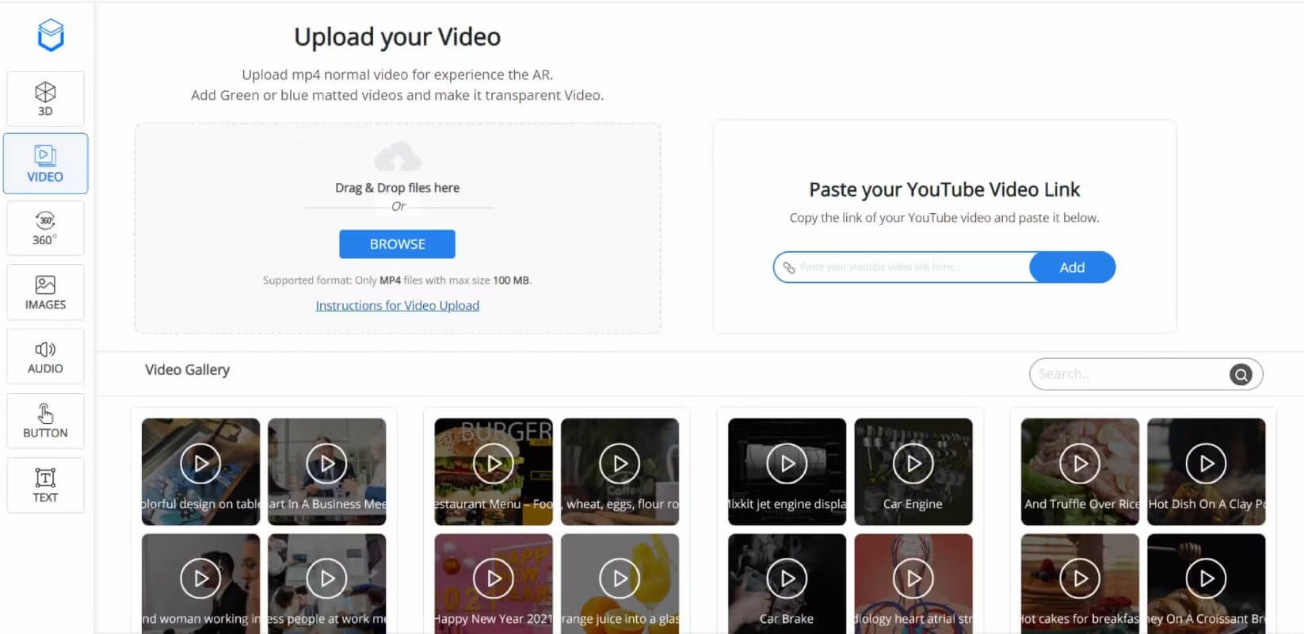Click the paperclip link icon in YouTube field
Viewport: 1304px width, 634px height.
coord(788,267)
